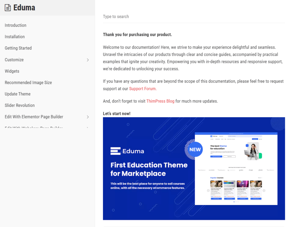This screenshot has height=227, width=293.
Task: Open Slider Revolution section
Action: point(20,105)
